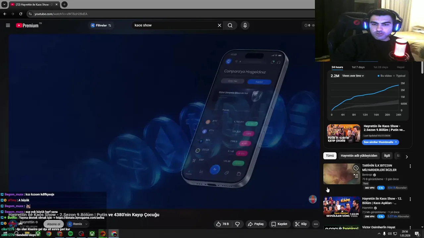Screen dimensions: 424x238
Task: Open Tarihin İlk Bitcoin Milyarderleri video thumbnail
Action: click(342, 174)
